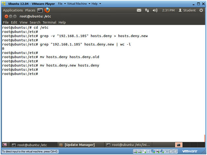This screenshot has width=207, height=155.
Task: Open the mail envelope indicator
Action: (139, 10)
